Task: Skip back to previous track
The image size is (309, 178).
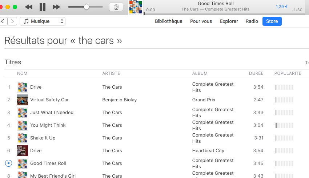Action: 28,7
